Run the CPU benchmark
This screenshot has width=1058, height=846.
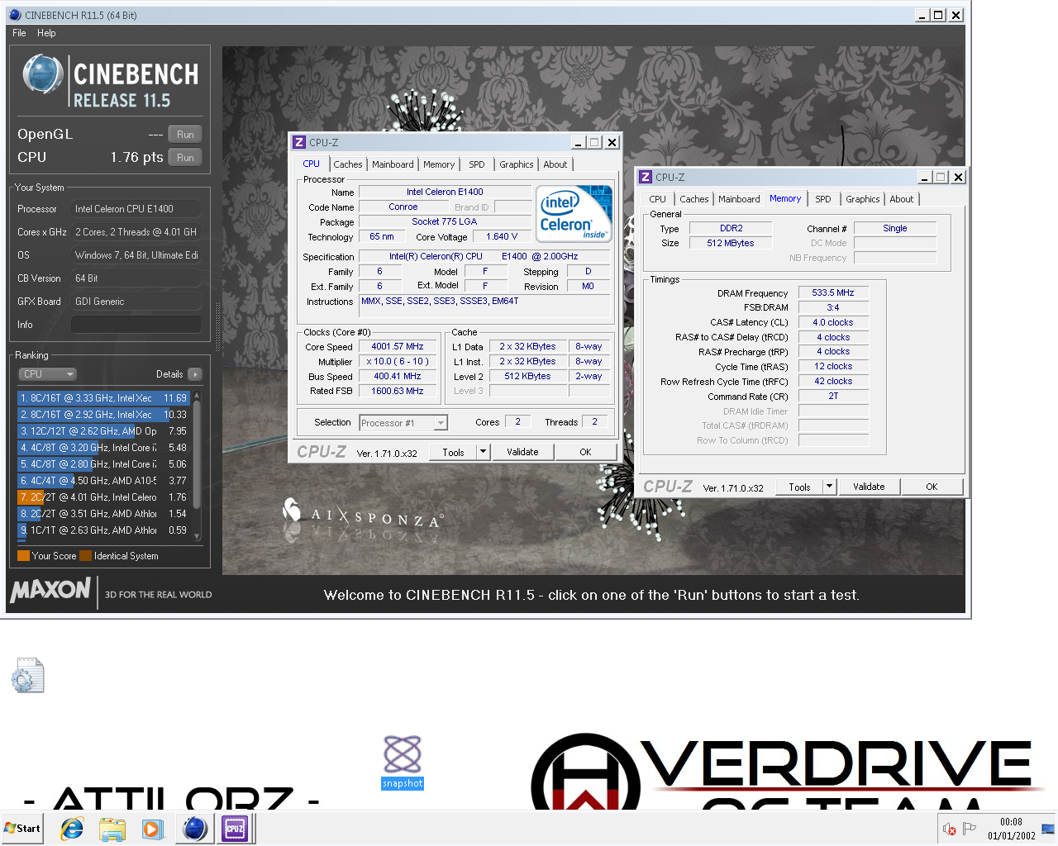185,158
